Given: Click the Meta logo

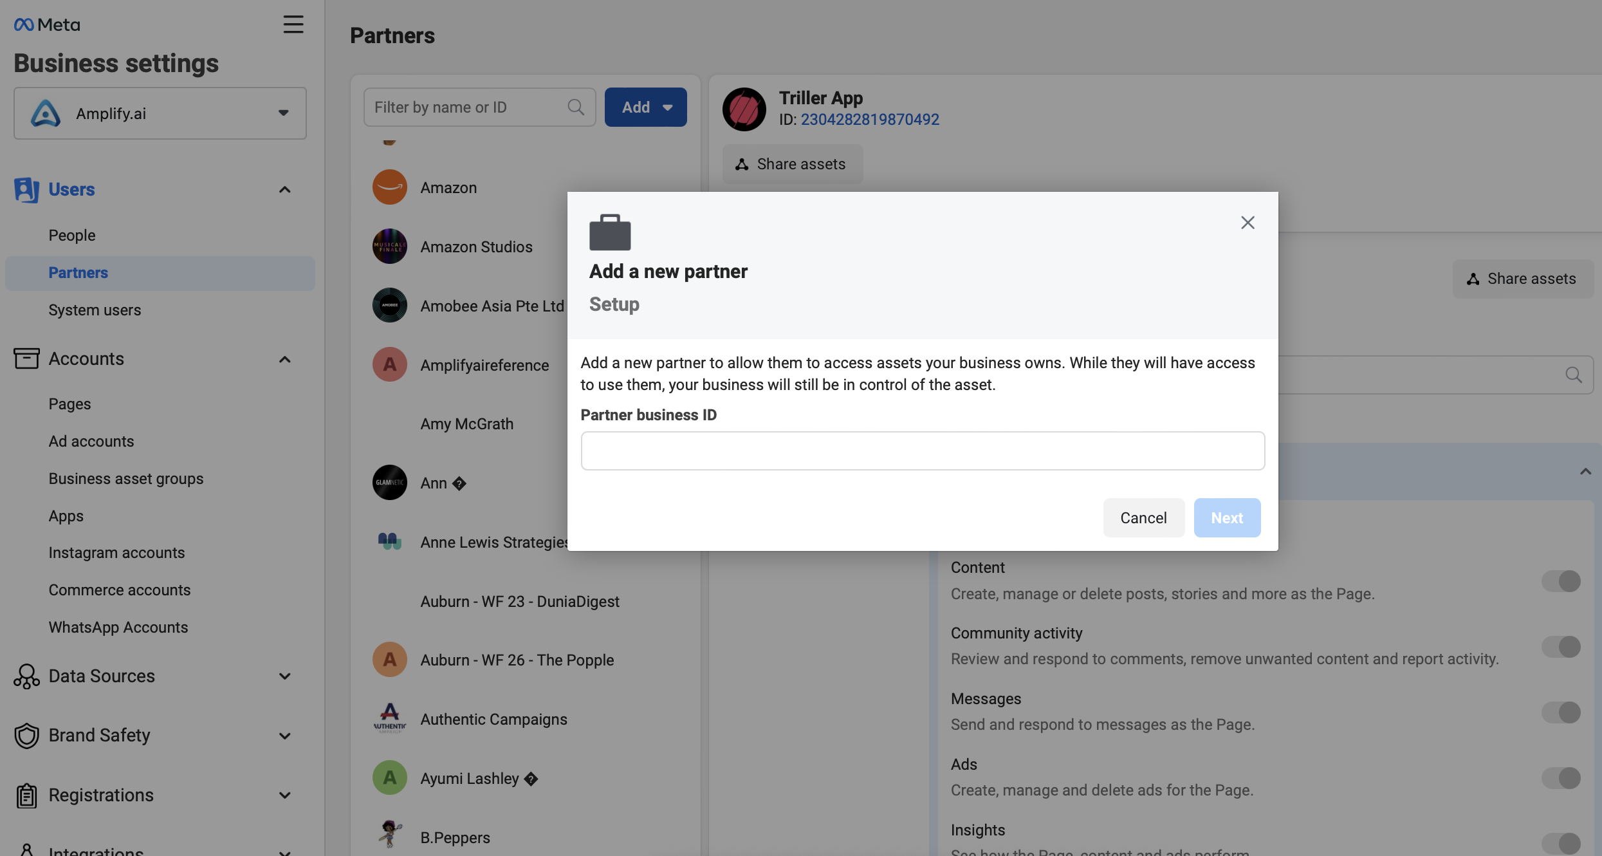Looking at the screenshot, I should [47, 24].
